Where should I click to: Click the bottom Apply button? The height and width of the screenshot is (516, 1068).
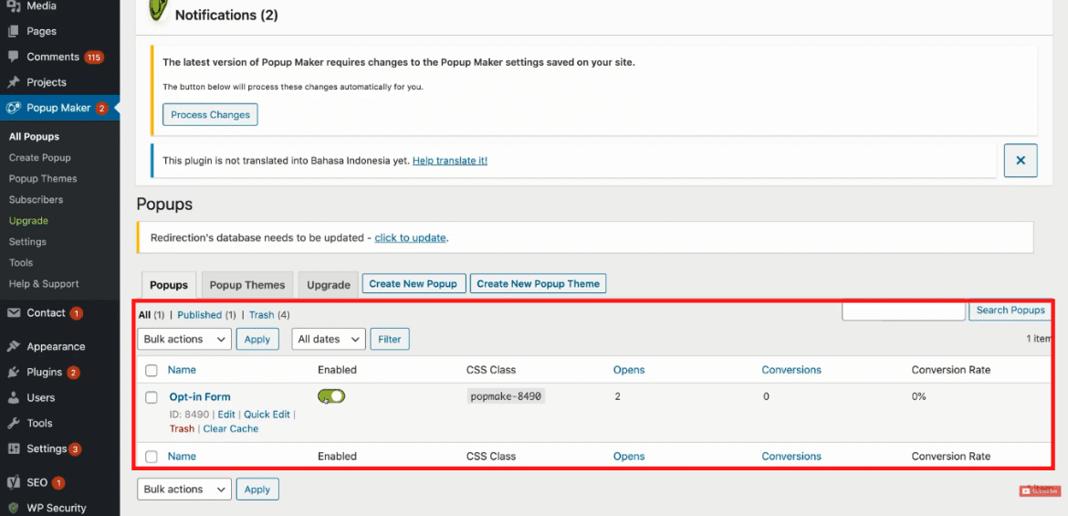point(257,490)
